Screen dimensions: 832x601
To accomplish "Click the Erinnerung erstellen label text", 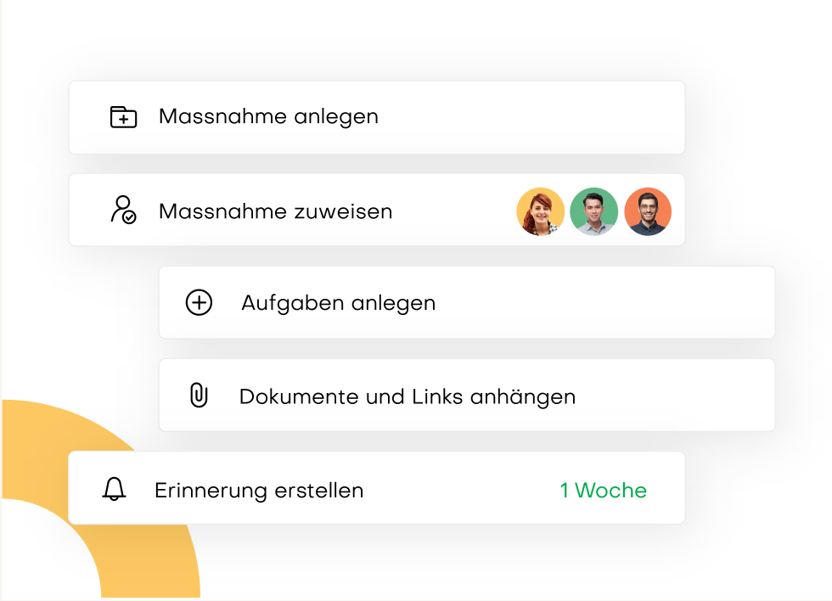I will pyautogui.click(x=259, y=491).
